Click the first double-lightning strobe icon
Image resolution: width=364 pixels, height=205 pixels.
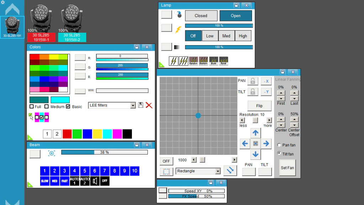coord(173,61)
